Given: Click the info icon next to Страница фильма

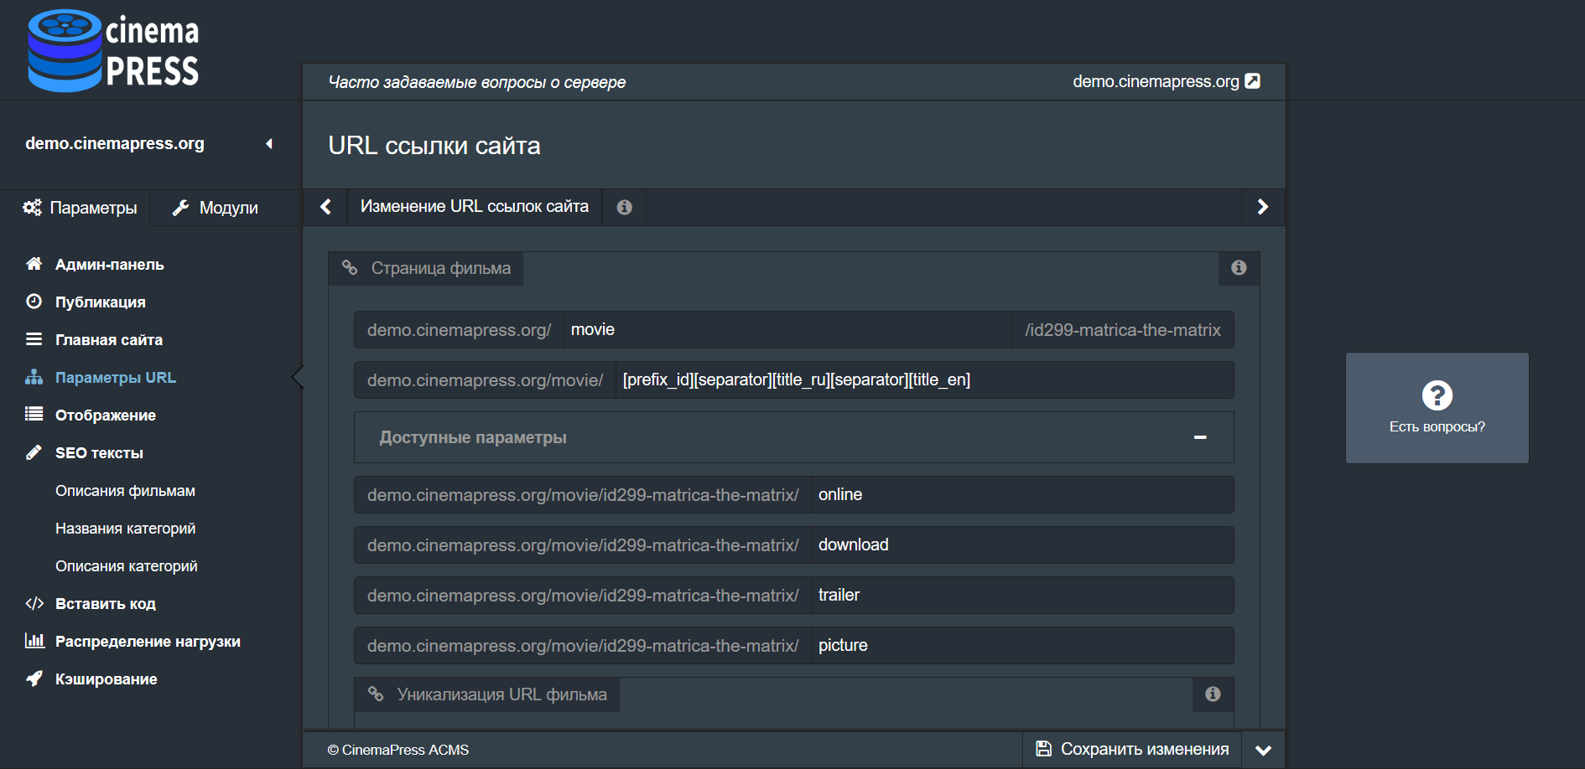Looking at the screenshot, I should [x=1239, y=268].
